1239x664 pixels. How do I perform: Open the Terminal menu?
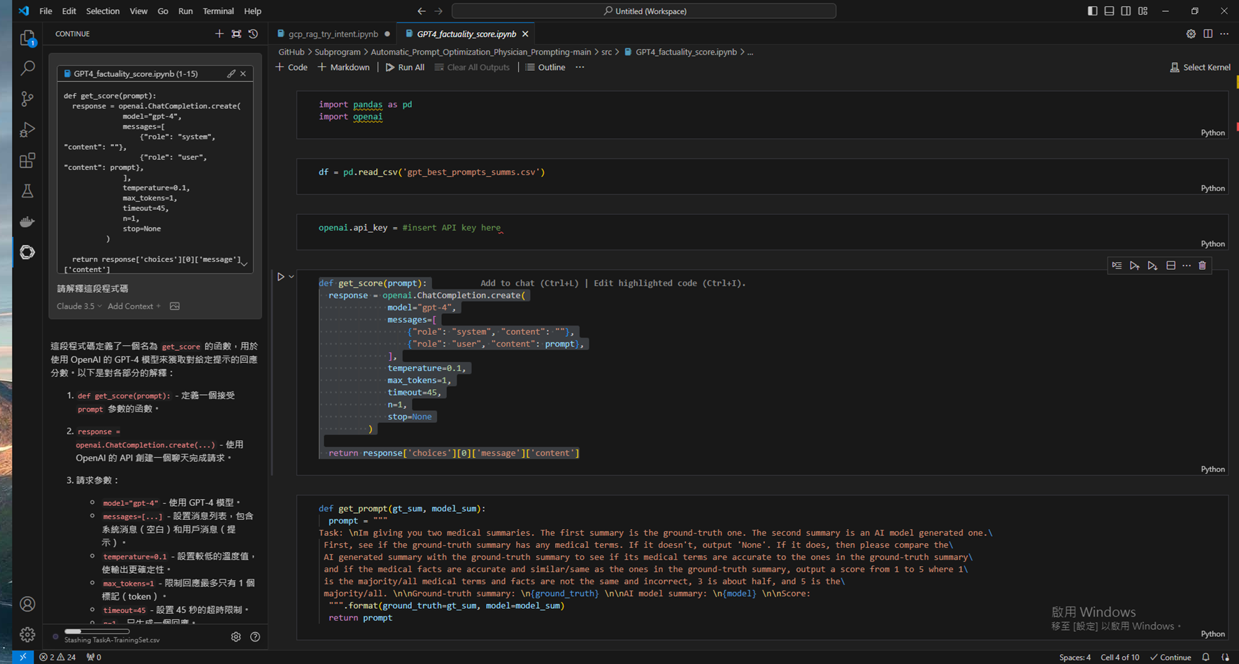(x=218, y=11)
